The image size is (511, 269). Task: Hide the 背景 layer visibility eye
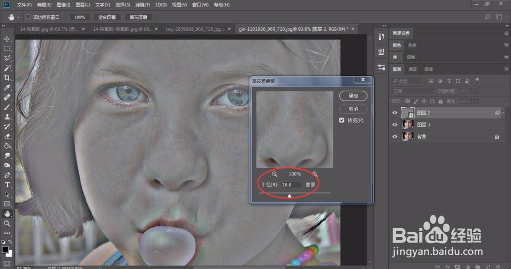(x=394, y=137)
